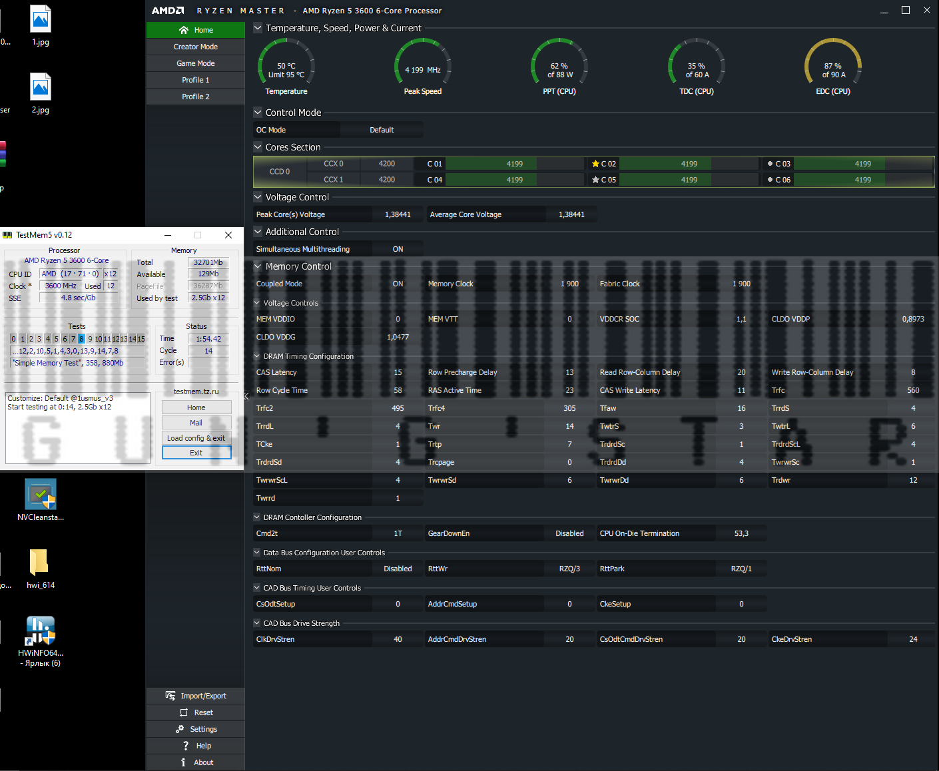Image resolution: width=939 pixels, height=771 pixels.
Task: Click the Help question mark icon
Action: [x=186, y=746]
